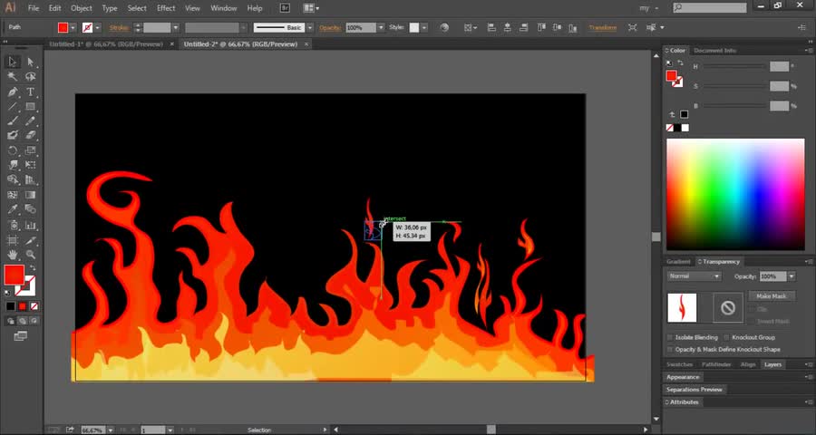Click the color spectrum picker

735,194
